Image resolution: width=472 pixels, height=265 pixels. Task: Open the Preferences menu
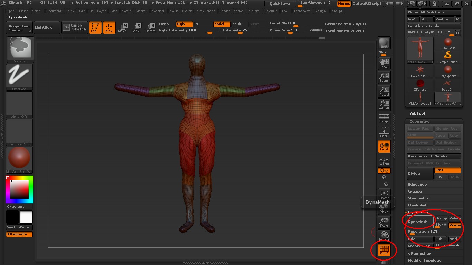point(205,11)
